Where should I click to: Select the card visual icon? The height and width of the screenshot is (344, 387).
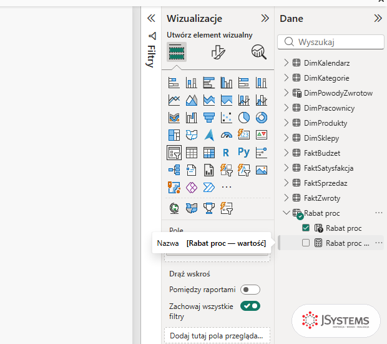click(244, 135)
